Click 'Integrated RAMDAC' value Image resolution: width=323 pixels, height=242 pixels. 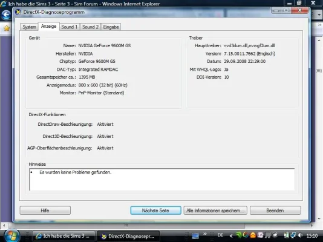pos(98,70)
